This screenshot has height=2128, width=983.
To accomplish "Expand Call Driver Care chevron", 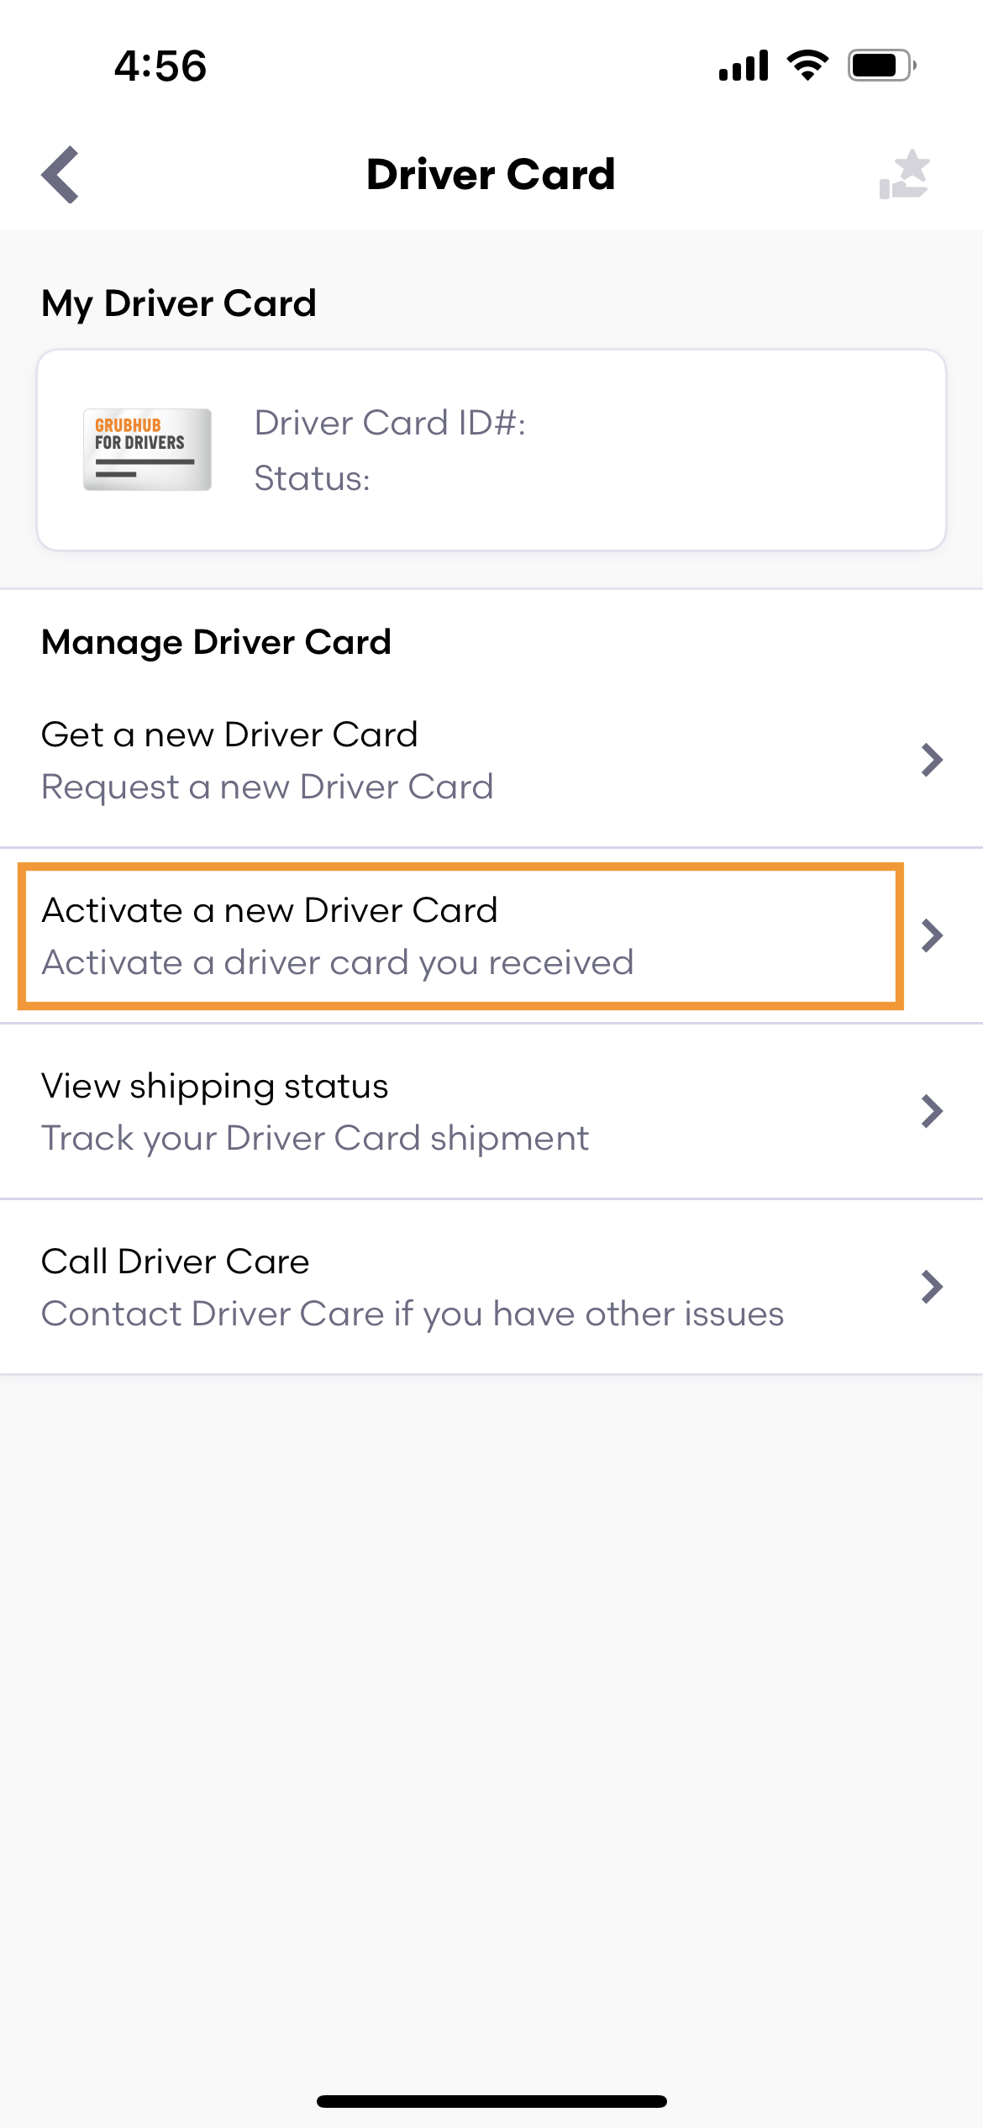I will pyautogui.click(x=932, y=1287).
